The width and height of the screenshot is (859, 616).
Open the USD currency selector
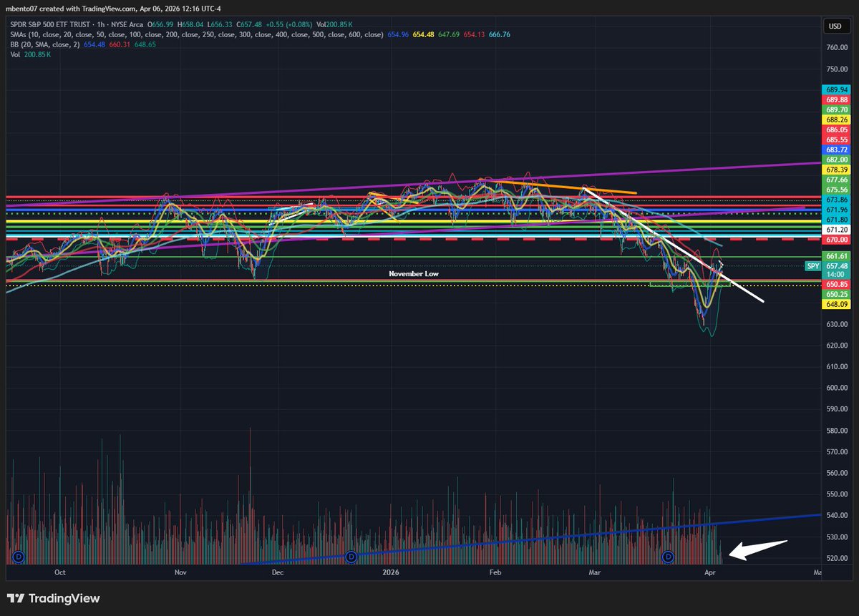tap(835, 26)
